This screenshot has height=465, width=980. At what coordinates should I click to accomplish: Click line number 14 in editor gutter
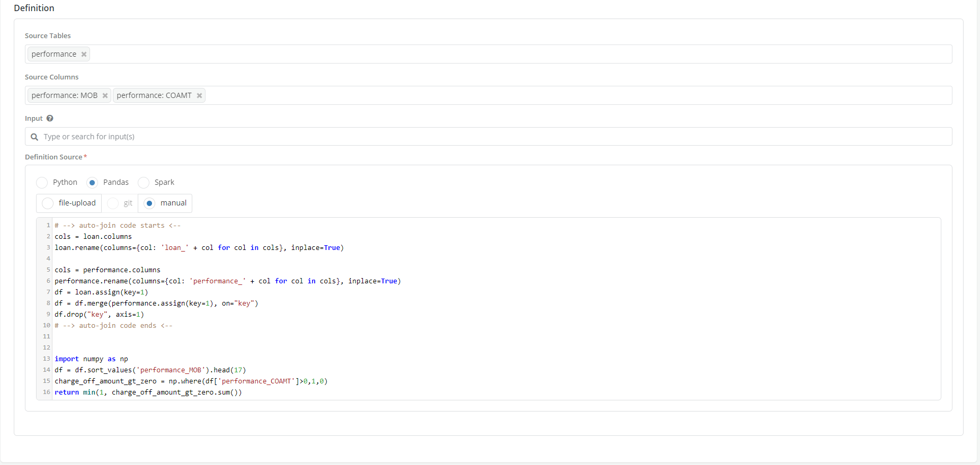coord(46,370)
